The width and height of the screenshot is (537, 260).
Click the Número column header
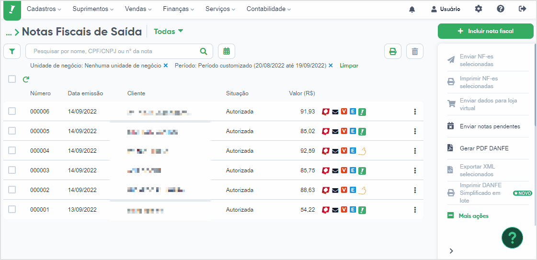[40, 93]
